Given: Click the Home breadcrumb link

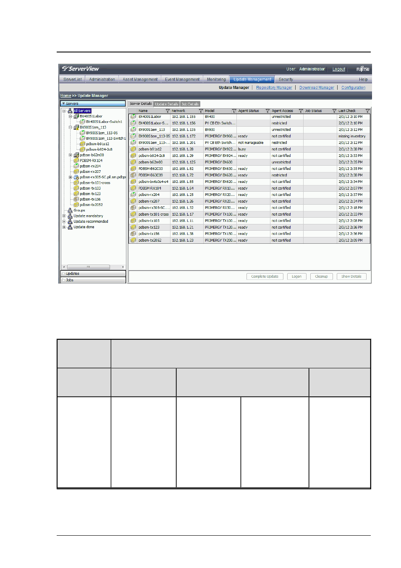Looking at the screenshot, I should click(66, 96).
